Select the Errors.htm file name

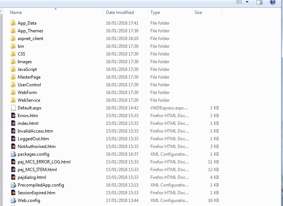coord(28,116)
